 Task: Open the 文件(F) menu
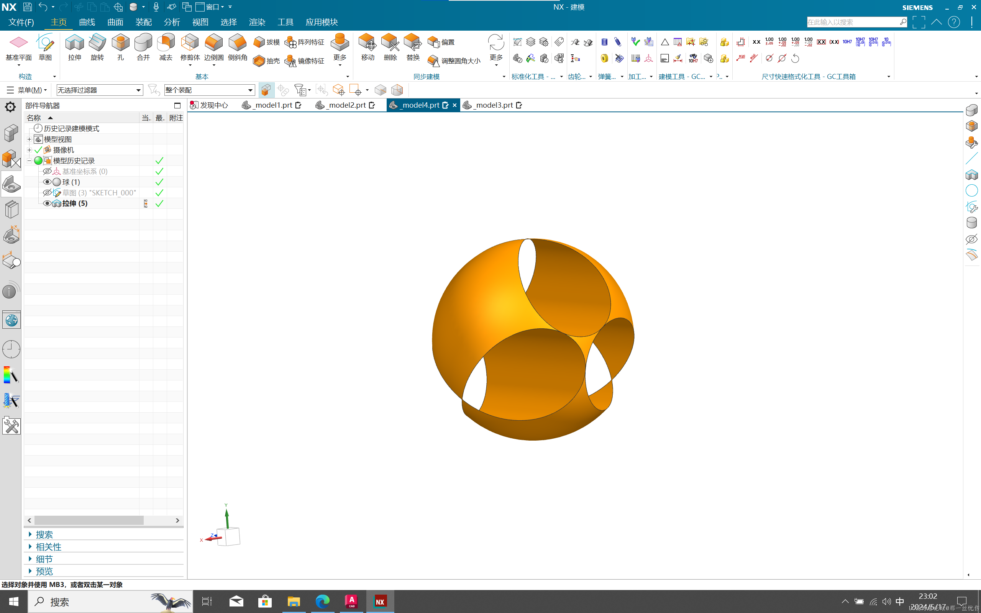click(21, 22)
